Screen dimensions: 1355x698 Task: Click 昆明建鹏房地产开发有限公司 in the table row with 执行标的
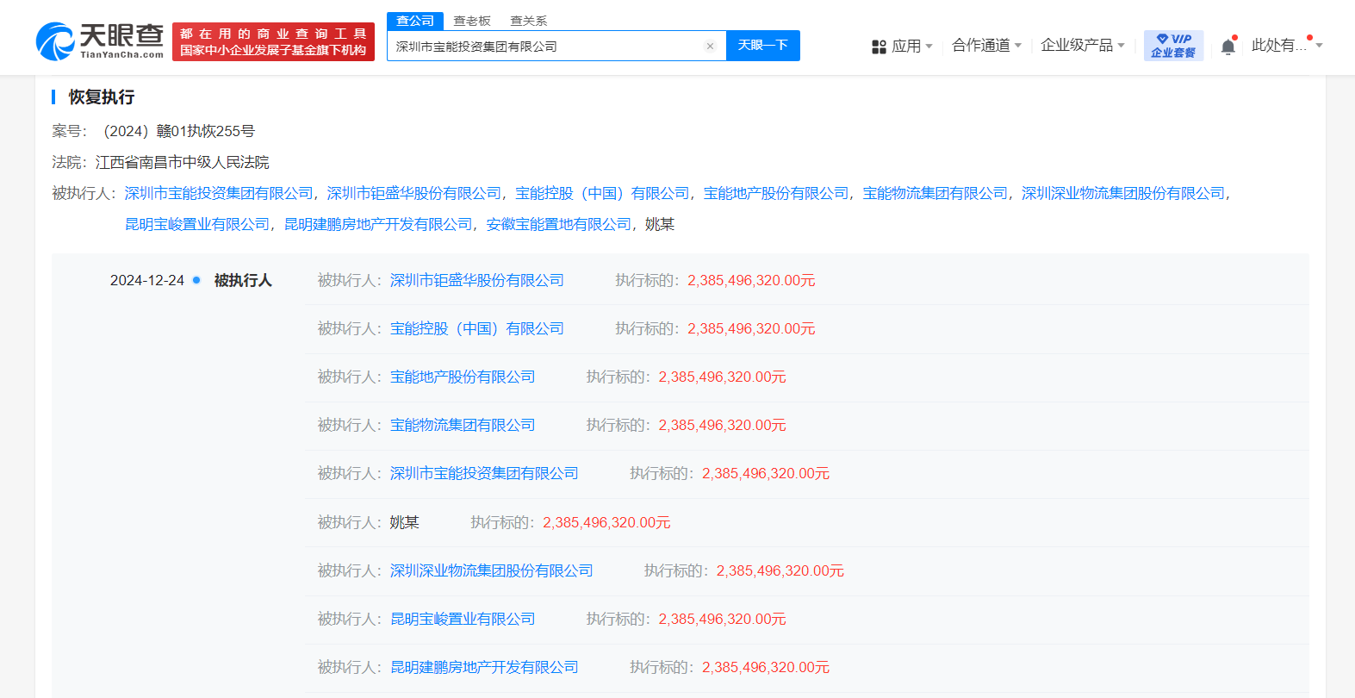coord(484,667)
